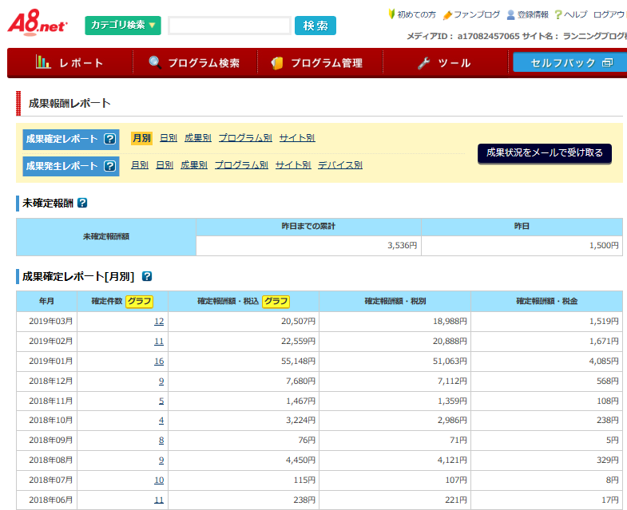Open 月別 under 成果発生レポート

coord(140,165)
